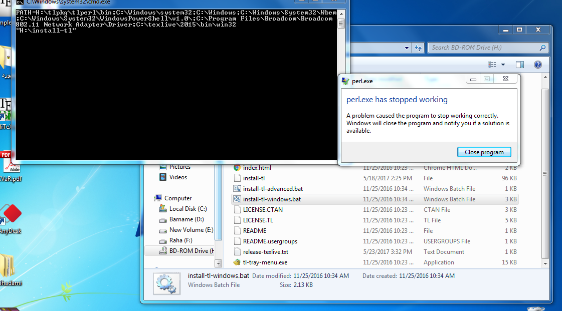Click the Date modified value in details pane
Screen dimensions: 562x311
pyautogui.click(x=321, y=276)
